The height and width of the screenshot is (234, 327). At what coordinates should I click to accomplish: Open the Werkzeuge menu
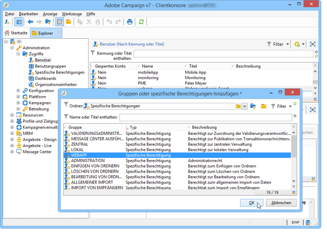tap(71, 14)
